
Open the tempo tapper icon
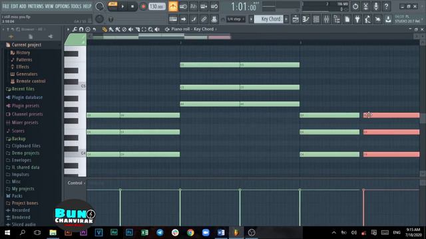click(x=368, y=19)
